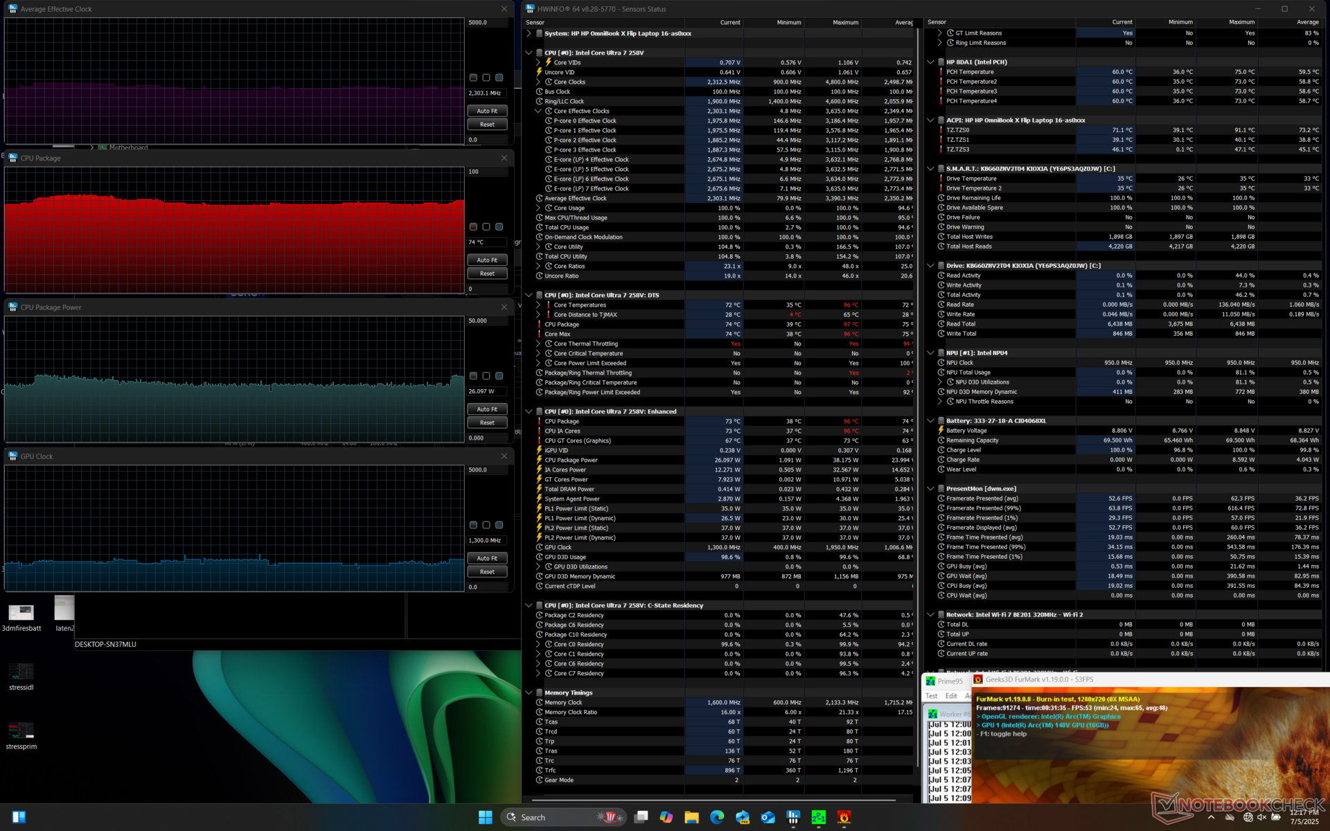Open Copilot from the taskbar
Viewport: 1330px width, 831px height.
coord(666,817)
